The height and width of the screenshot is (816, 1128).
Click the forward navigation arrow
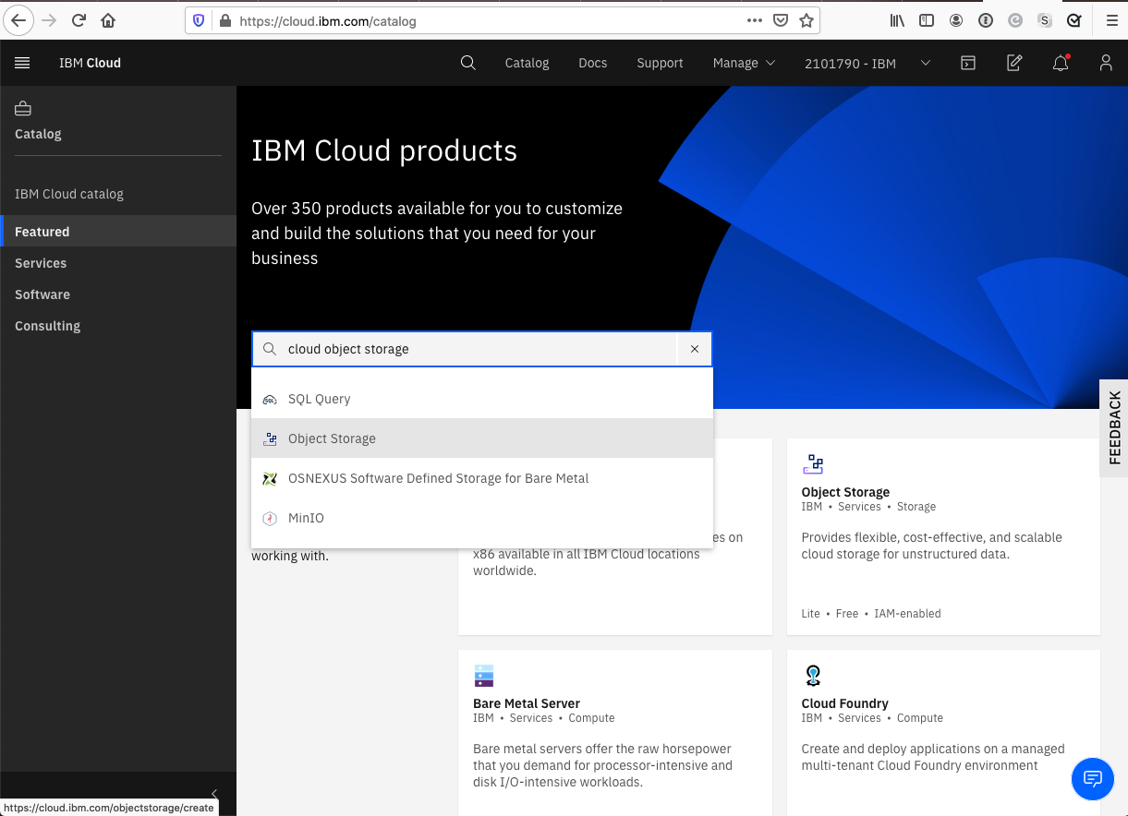pyautogui.click(x=50, y=20)
